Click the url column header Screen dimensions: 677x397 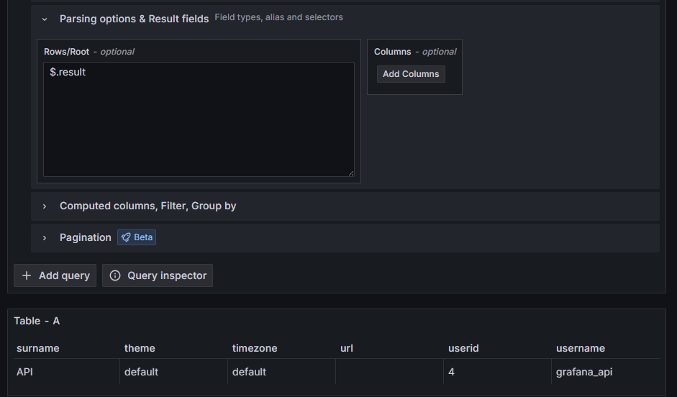(347, 348)
